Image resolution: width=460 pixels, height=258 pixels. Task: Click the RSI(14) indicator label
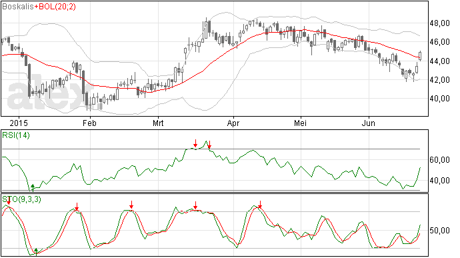16,135
